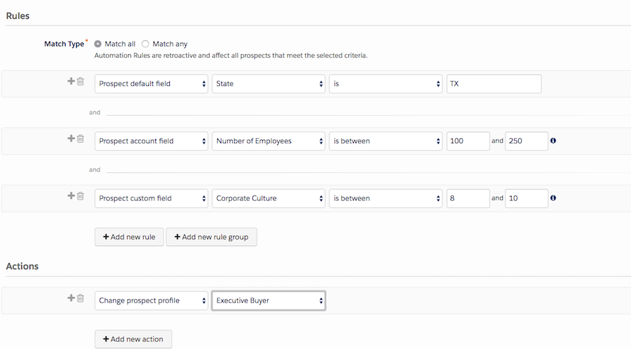Open Corporate Culture 'is between' dropdown
Screen dimensions: 631x349
(386, 198)
